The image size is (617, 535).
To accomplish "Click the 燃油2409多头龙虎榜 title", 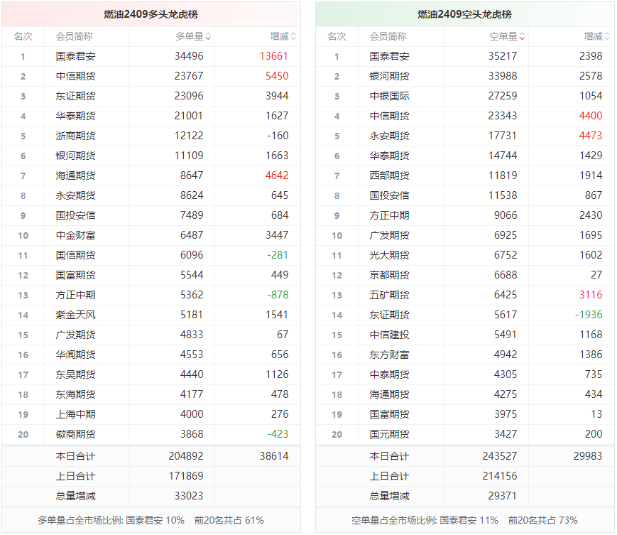I will [x=151, y=15].
